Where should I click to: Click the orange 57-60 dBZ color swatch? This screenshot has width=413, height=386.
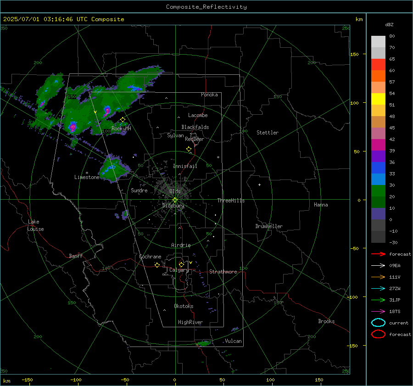click(378, 76)
